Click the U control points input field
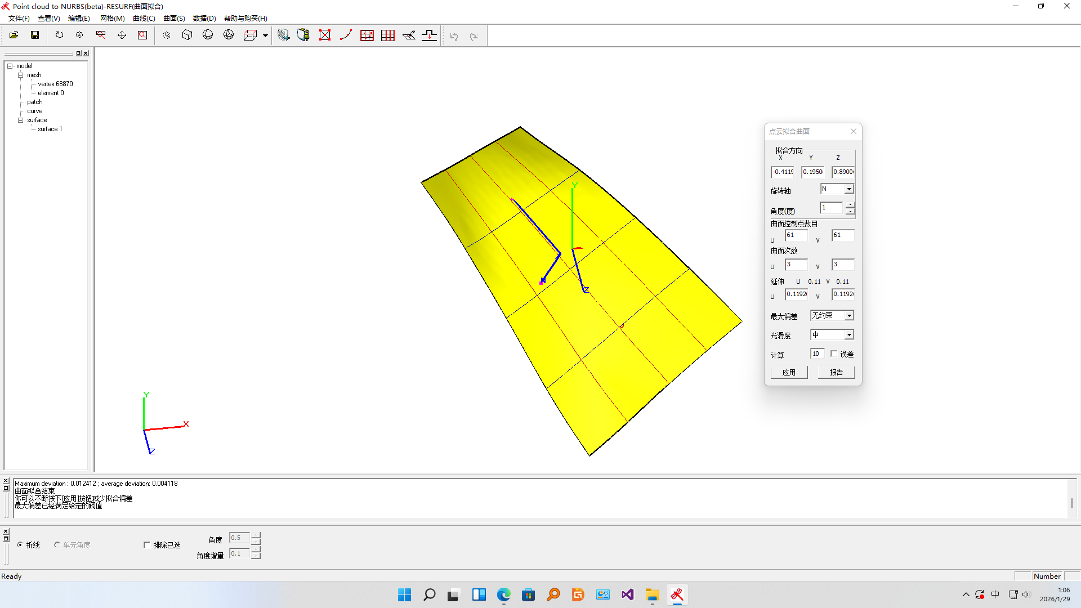 (796, 235)
